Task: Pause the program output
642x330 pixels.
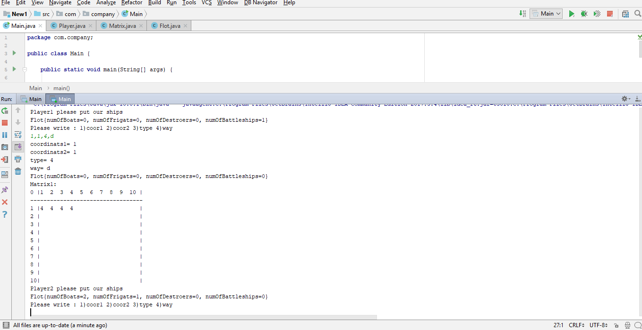Action: (5, 135)
